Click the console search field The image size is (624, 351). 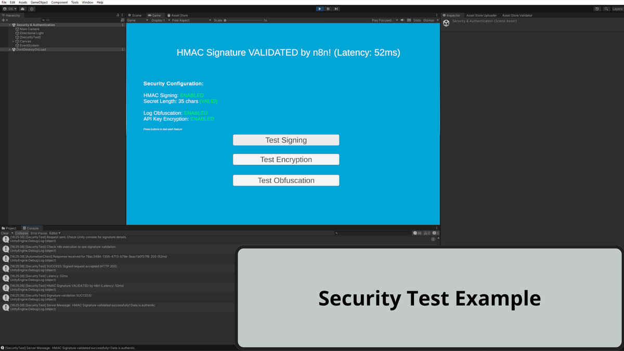[372, 233]
